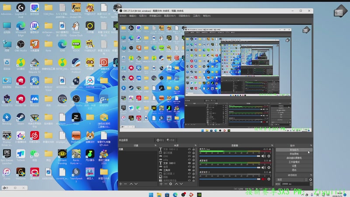Add a new source with the plus icon

point(161,184)
